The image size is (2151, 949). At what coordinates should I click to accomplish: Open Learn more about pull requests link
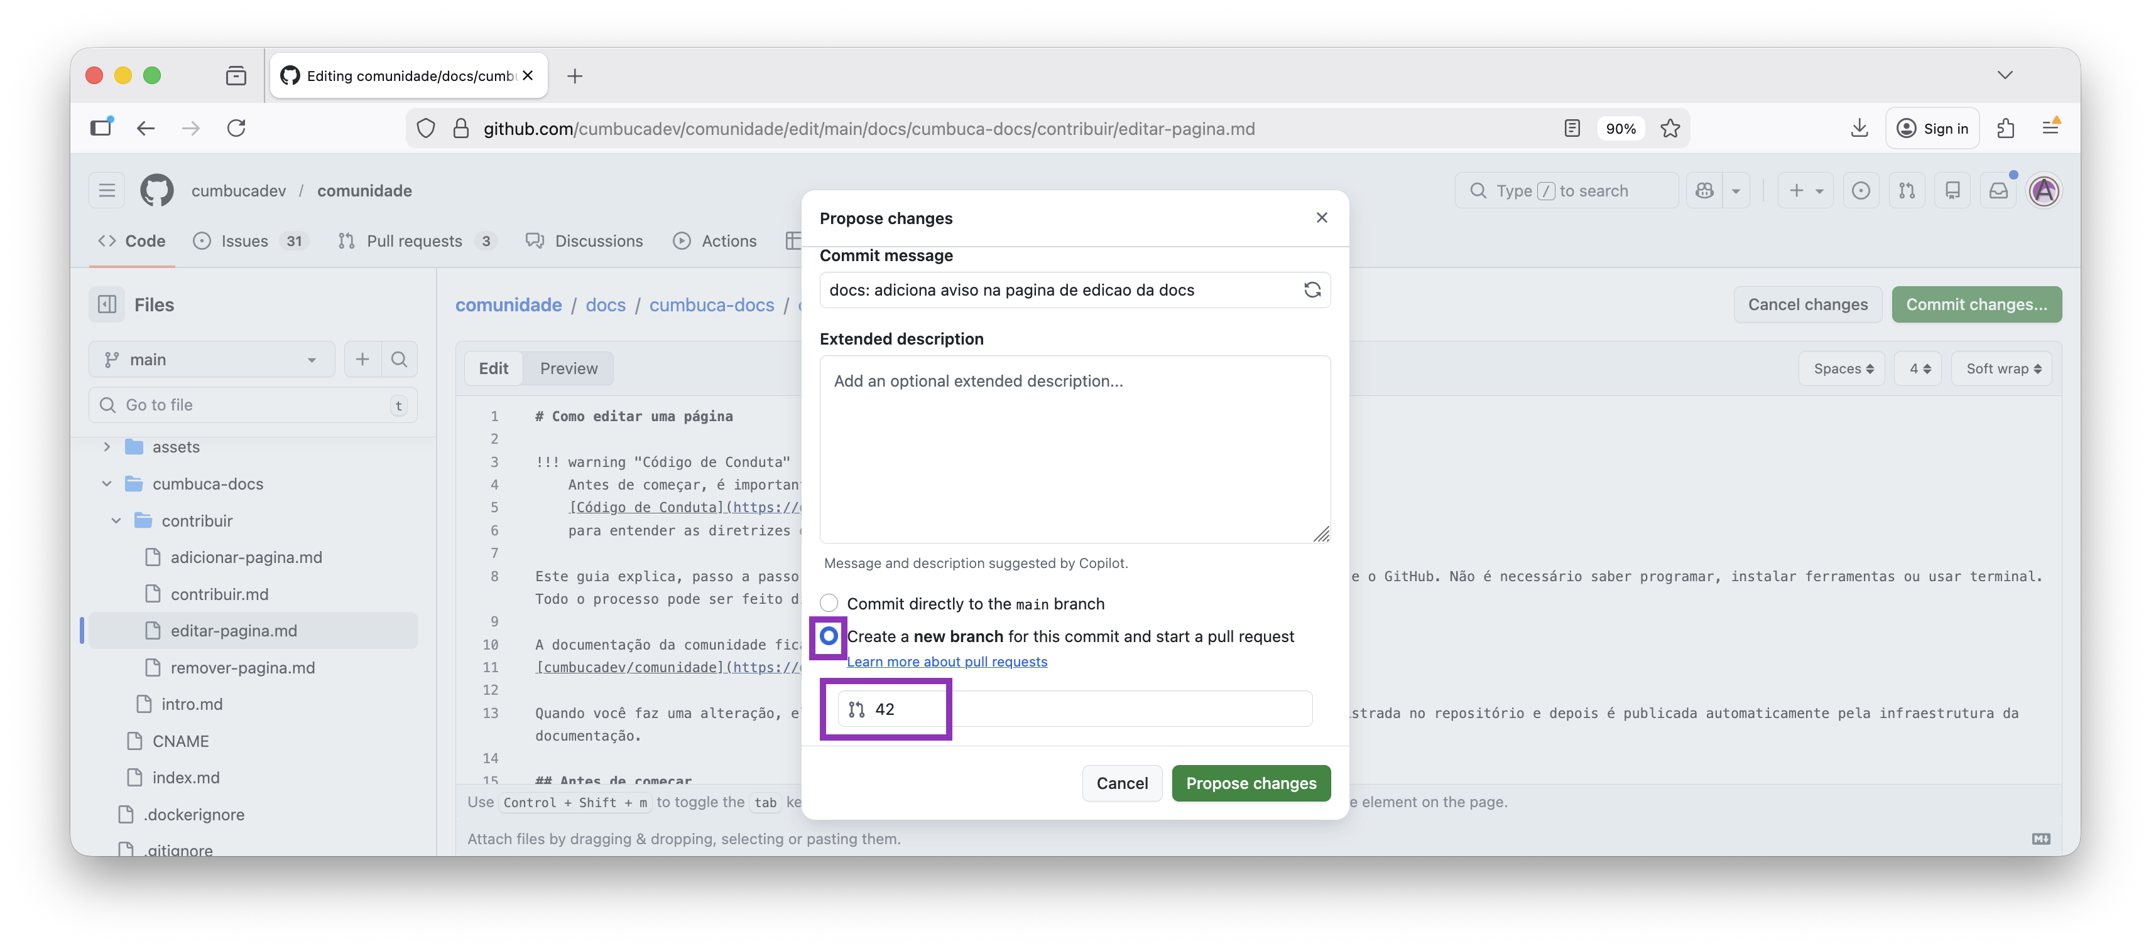947,662
